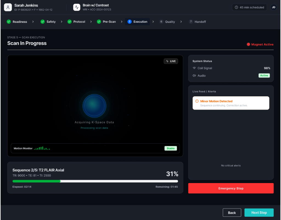The width and height of the screenshot is (281, 220).
Task: Switch to the Protocol stage tab
Action: (76, 22)
